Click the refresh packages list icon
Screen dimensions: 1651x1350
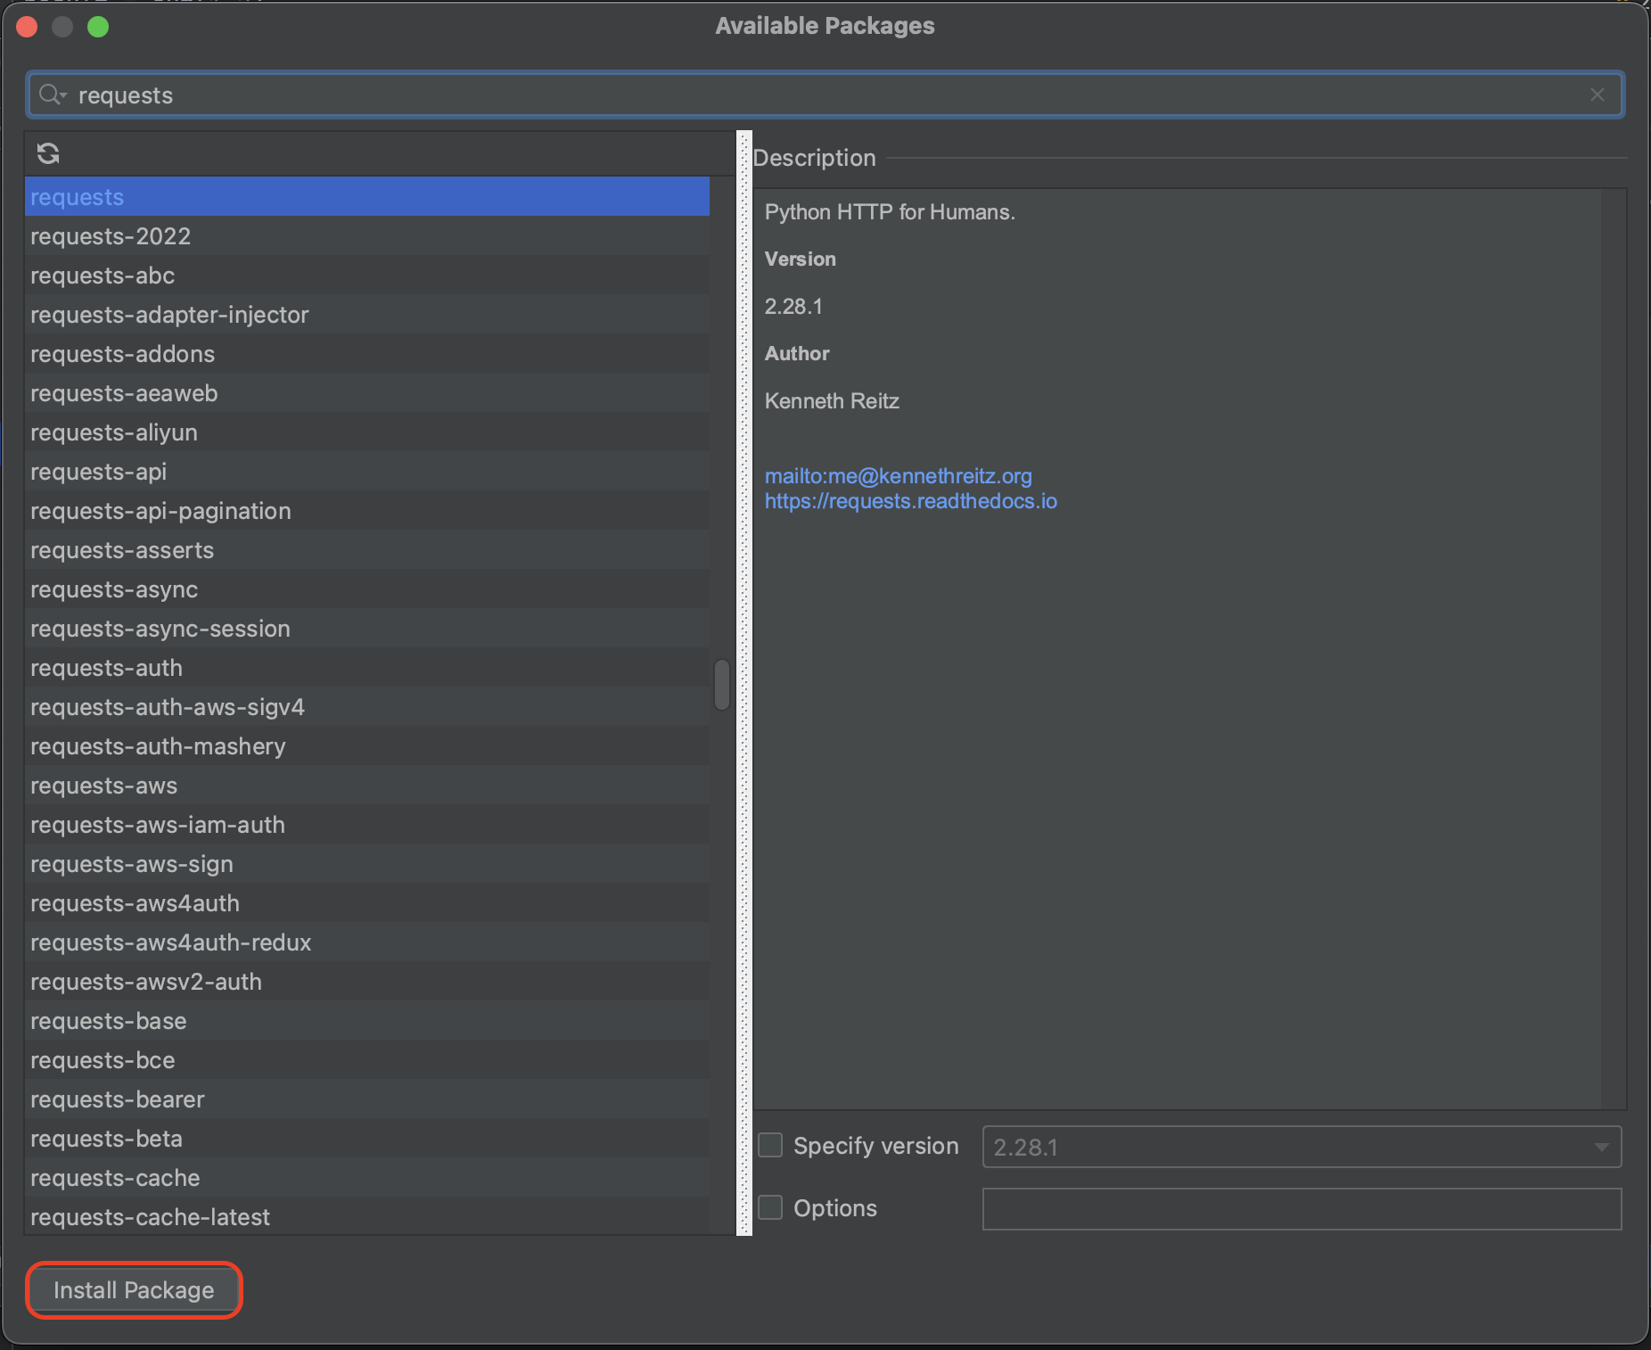point(48,153)
